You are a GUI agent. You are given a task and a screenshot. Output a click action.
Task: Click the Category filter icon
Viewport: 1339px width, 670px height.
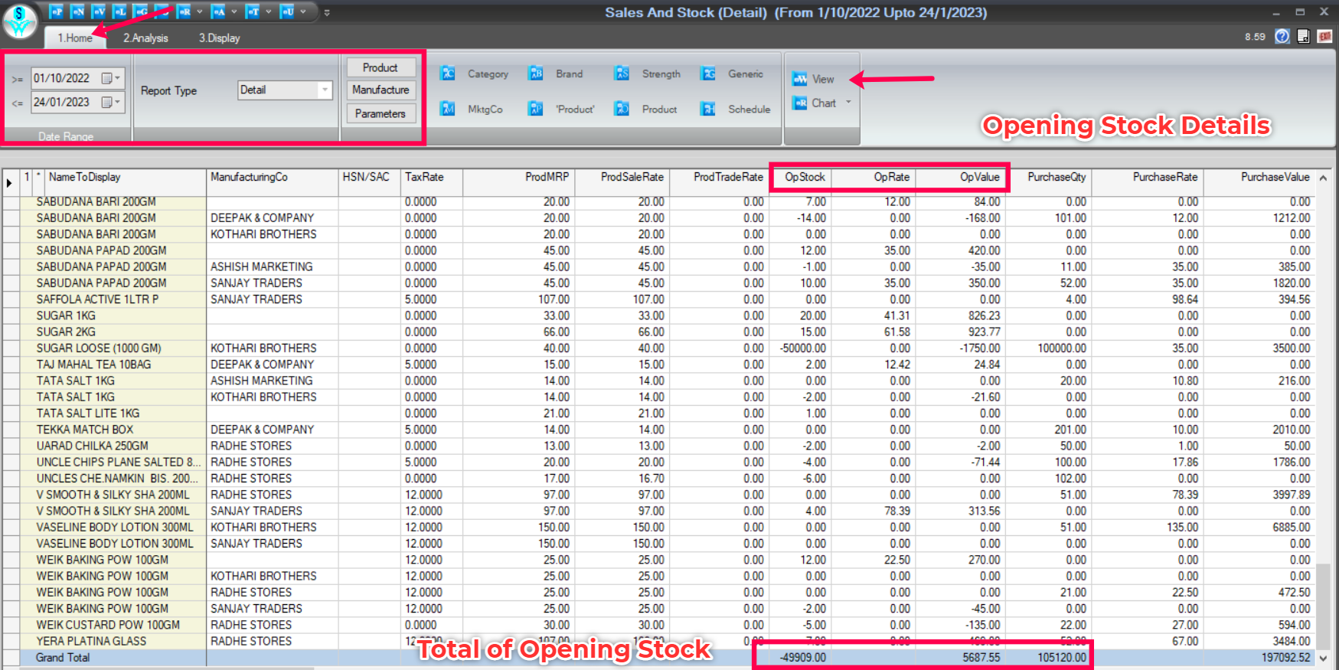click(x=448, y=74)
